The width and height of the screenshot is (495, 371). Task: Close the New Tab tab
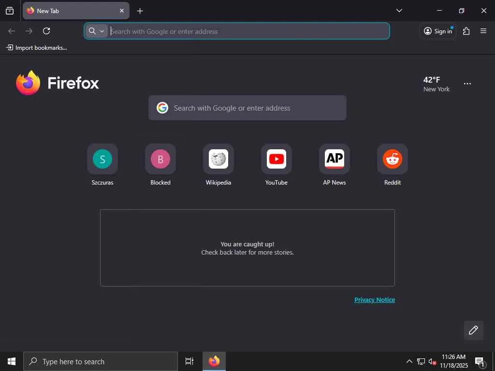click(x=121, y=11)
